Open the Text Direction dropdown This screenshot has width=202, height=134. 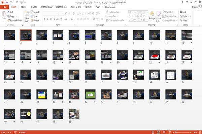(113, 12)
